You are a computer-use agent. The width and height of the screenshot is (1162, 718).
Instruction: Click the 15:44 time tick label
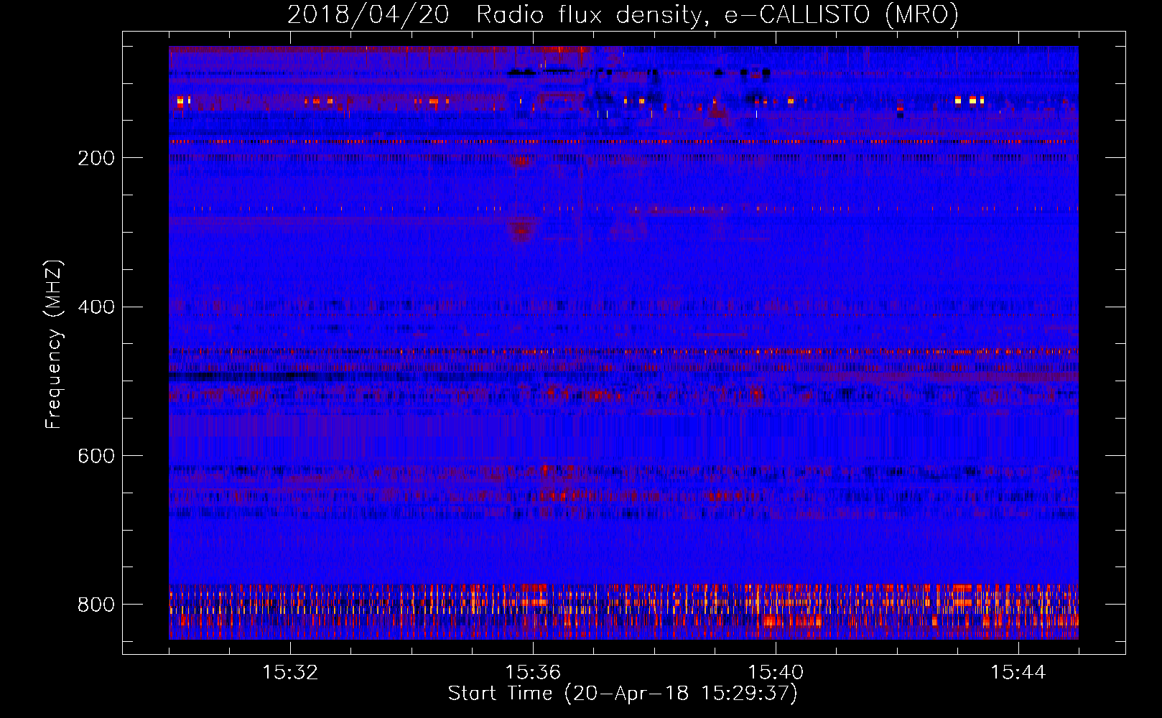pyautogui.click(x=1018, y=672)
